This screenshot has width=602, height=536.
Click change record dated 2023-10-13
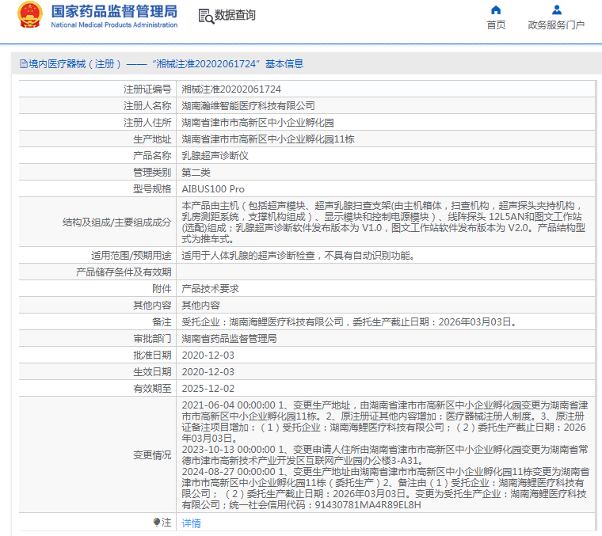[385, 455]
